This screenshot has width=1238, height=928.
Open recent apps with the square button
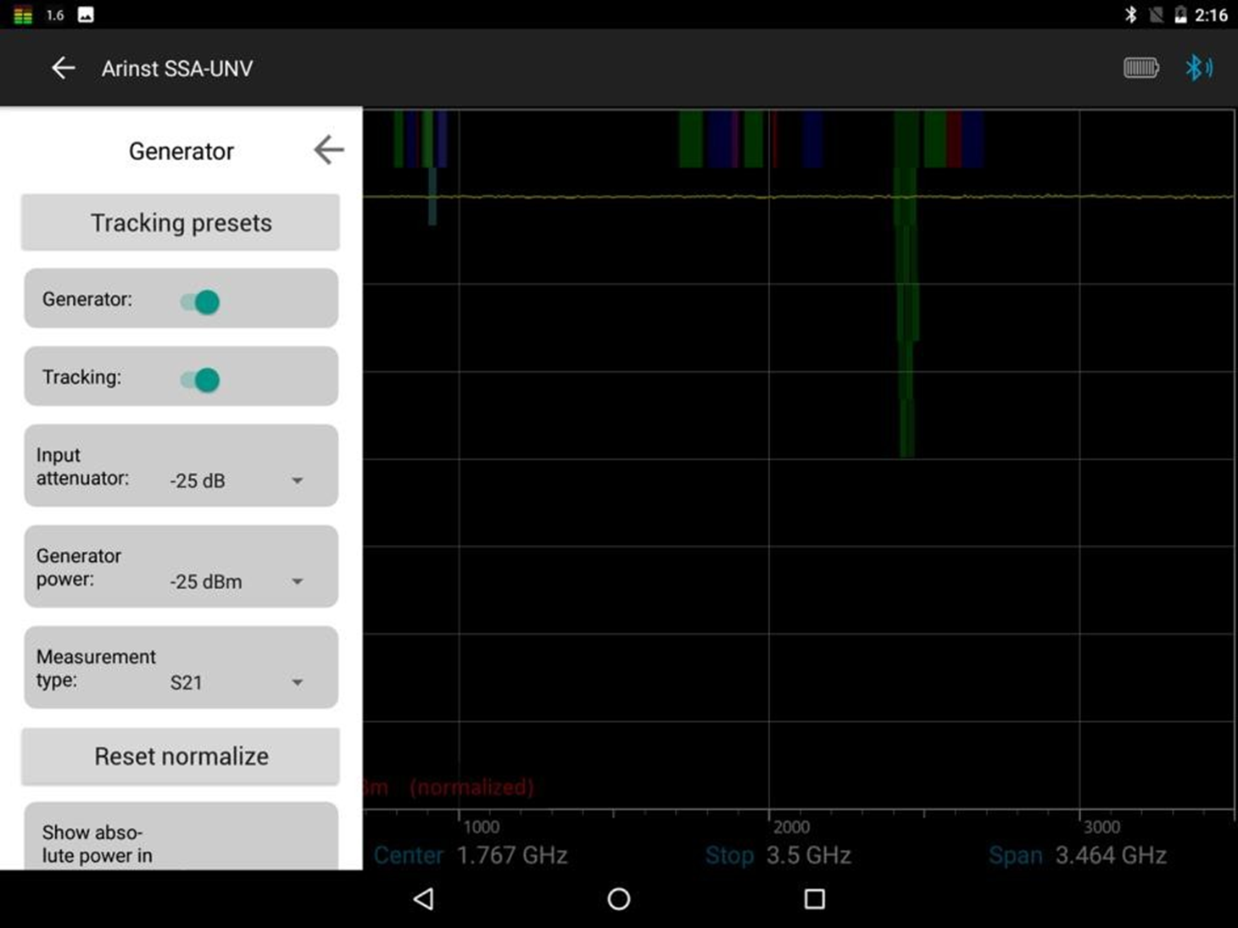[x=814, y=898]
